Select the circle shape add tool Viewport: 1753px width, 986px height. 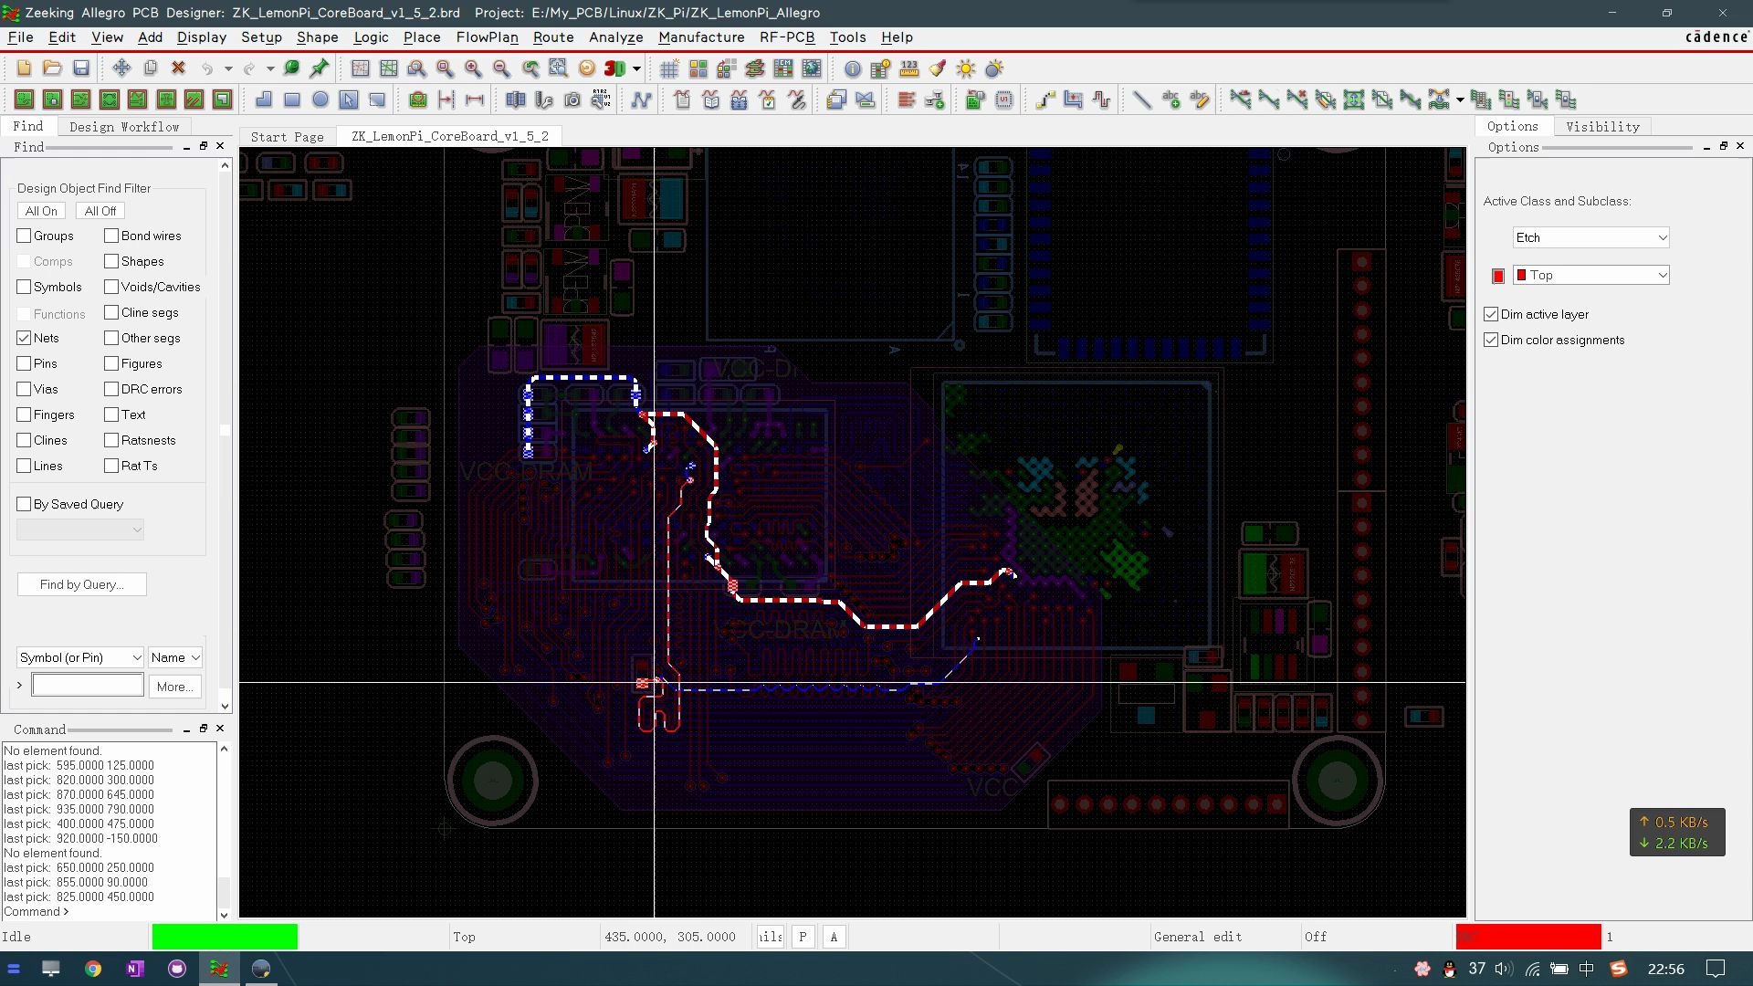coord(320,100)
